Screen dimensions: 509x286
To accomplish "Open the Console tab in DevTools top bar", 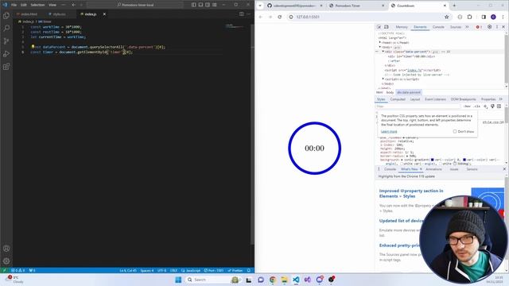I will click(x=438, y=27).
